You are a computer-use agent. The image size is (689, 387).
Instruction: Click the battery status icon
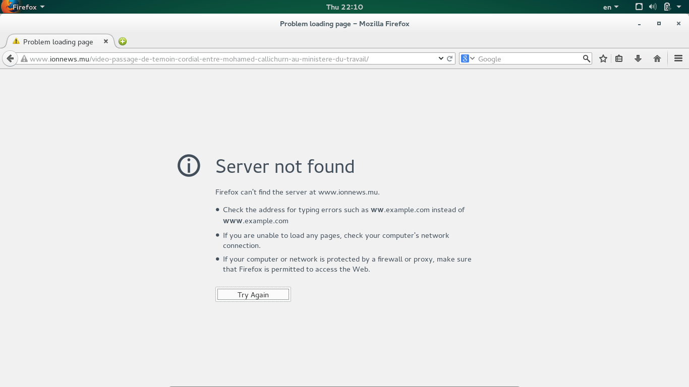[x=667, y=7]
